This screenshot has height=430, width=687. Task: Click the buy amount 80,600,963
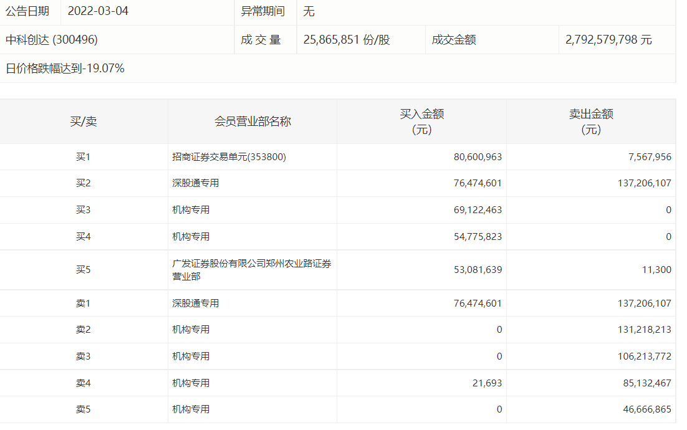tap(478, 157)
